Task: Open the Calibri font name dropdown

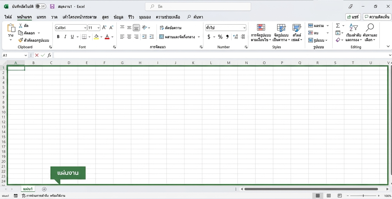Action: (85, 28)
